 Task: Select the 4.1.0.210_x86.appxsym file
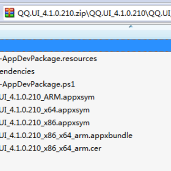pyautogui.click(x=45, y=123)
